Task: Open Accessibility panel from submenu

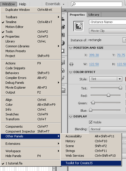Action: pos(91,136)
